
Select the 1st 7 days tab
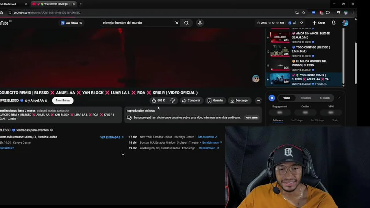point(297,120)
